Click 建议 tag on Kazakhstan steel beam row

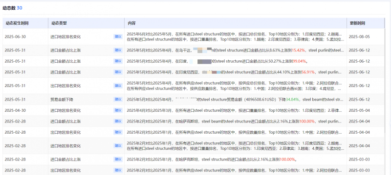tap(118, 121)
